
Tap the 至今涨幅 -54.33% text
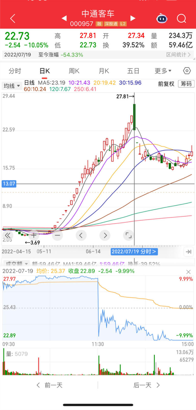point(61,55)
